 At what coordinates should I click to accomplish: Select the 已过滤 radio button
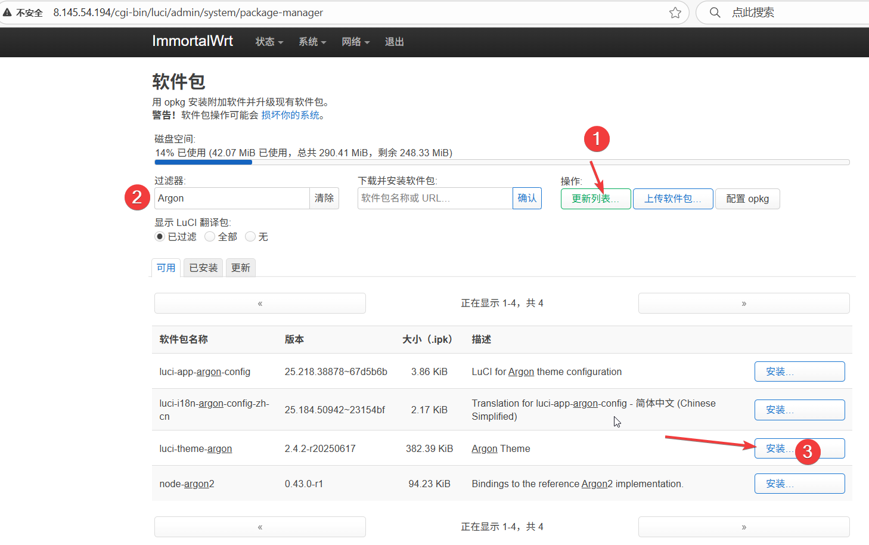pos(160,237)
